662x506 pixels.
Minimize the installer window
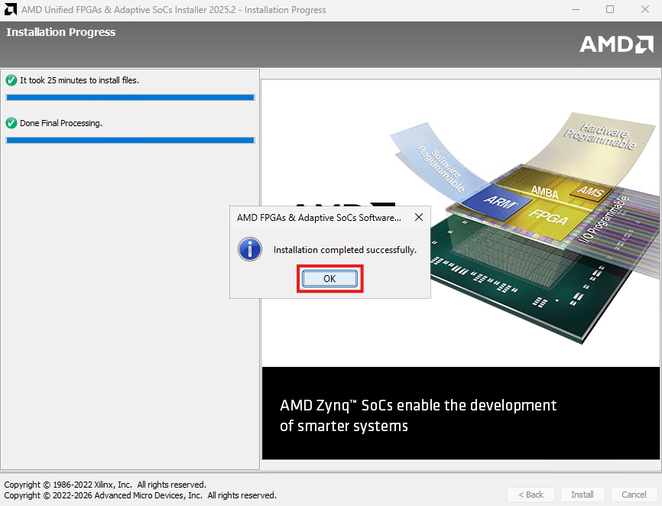pos(575,9)
